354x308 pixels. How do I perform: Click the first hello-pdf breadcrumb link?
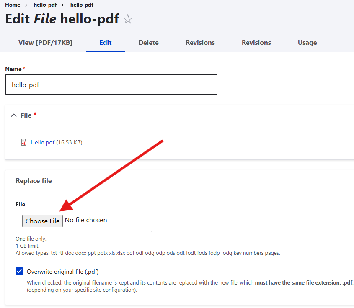tap(45, 5)
